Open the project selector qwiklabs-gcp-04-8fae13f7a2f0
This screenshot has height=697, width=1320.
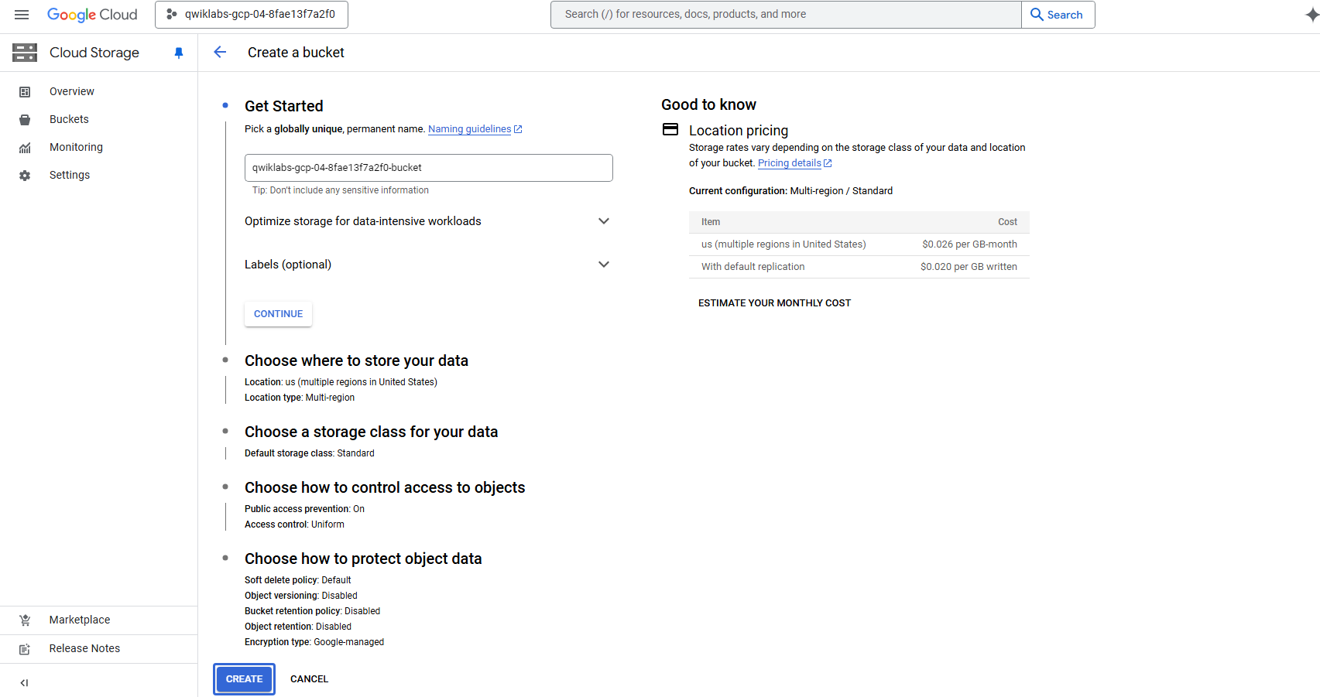[252, 15]
